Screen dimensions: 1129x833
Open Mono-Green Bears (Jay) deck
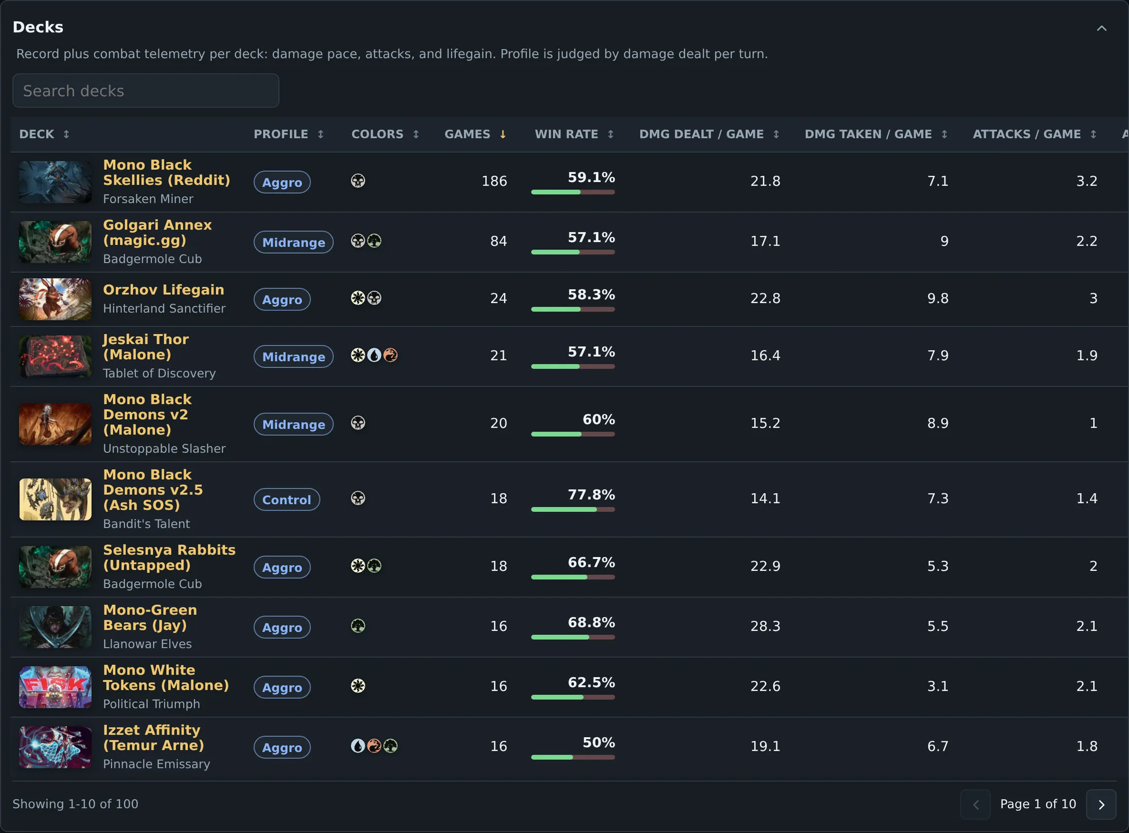(x=150, y=618)
